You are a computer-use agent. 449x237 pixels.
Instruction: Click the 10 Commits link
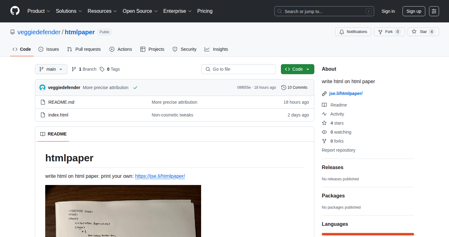point(294,88)
